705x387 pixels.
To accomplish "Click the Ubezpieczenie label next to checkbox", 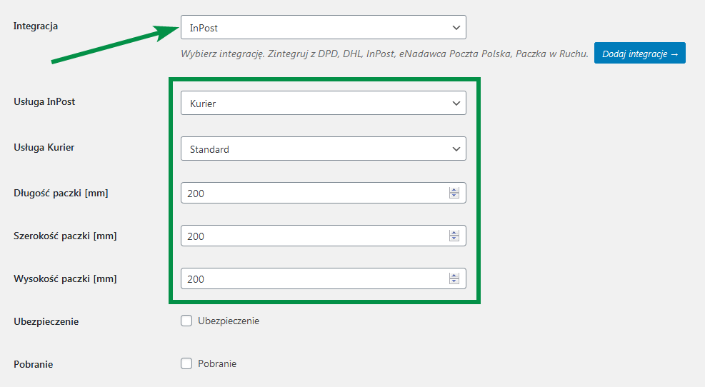I will [x=229, y=321].
